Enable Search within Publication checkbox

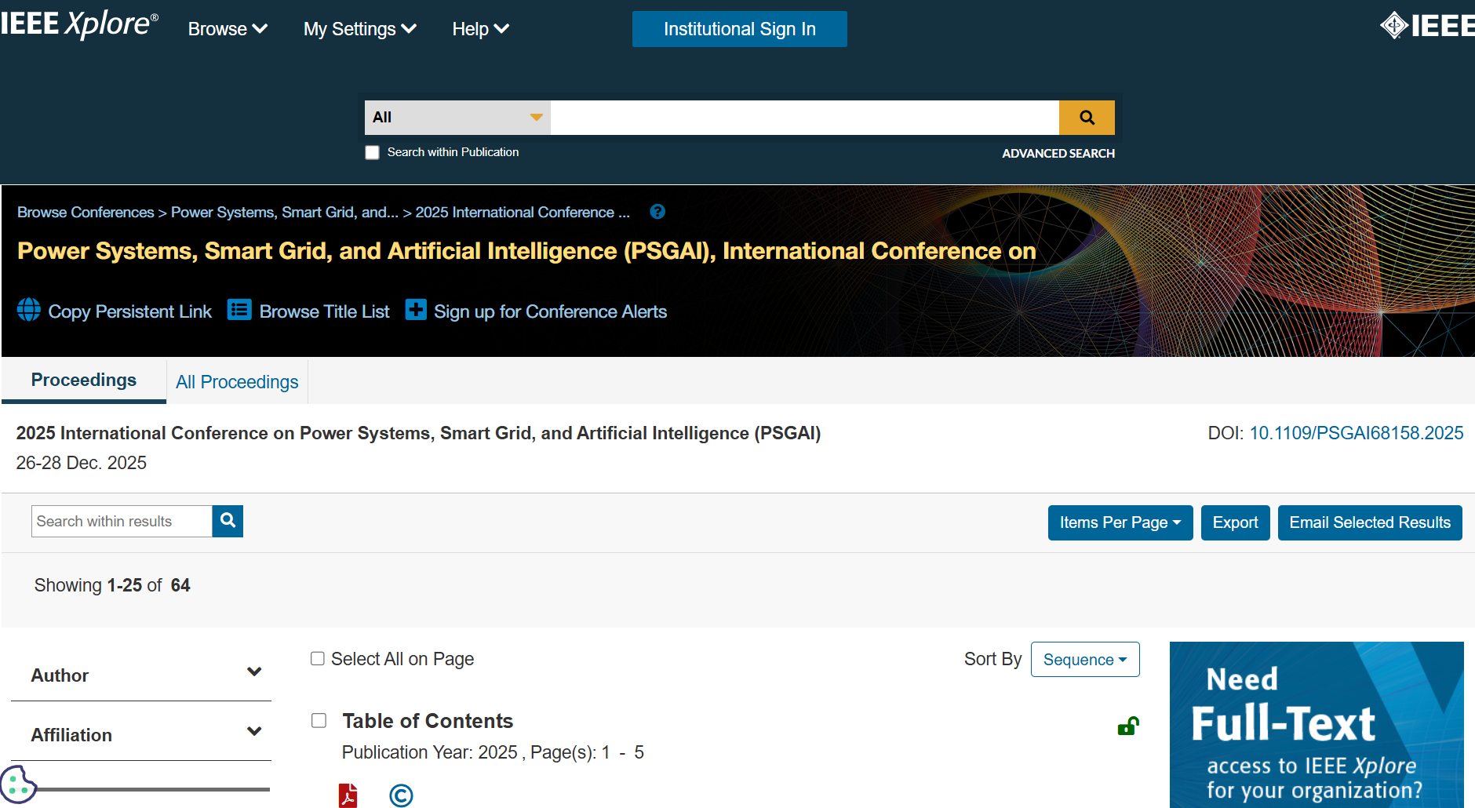click(373, 152)
